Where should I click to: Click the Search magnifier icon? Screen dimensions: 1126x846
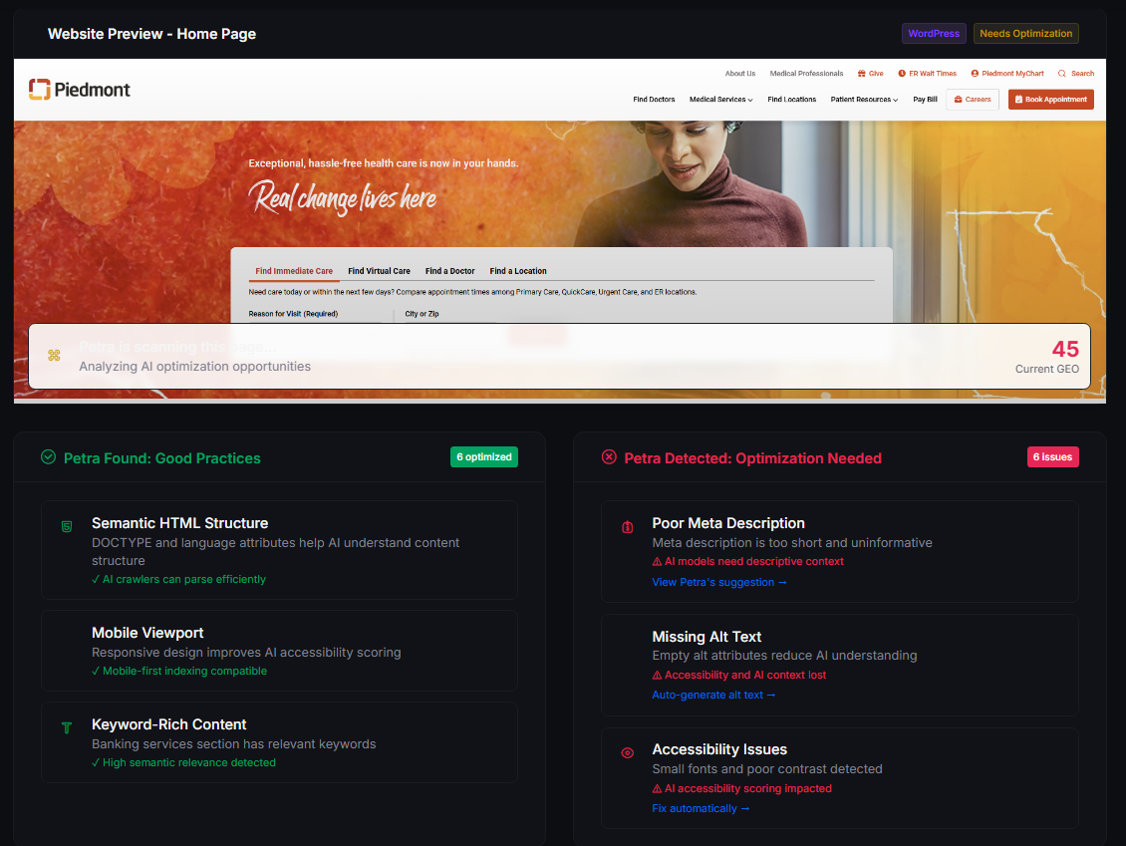coord(1061,74)
